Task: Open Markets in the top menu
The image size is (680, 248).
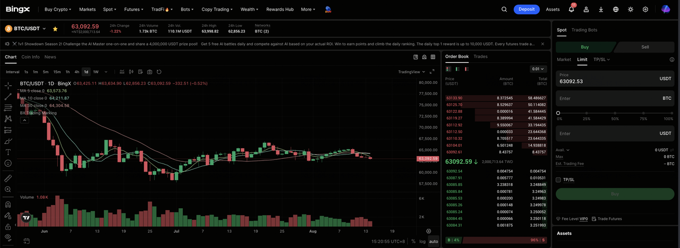Action: pyautogui.click(x=88, y=9)
